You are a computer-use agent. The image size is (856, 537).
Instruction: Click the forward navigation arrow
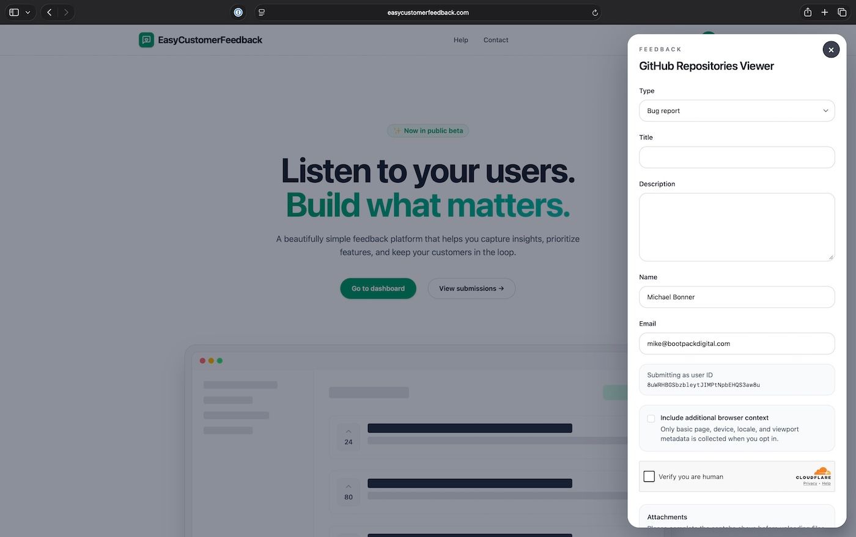(x=66, y=12)
